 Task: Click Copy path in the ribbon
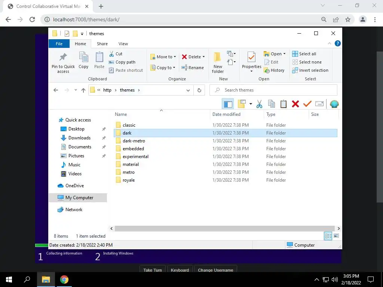(122, 62)
